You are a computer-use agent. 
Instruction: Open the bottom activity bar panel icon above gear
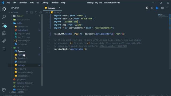(x=4, y=49)
